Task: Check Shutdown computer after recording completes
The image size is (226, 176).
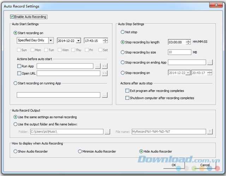Action: pyautogui.click(x=127, y=98)
